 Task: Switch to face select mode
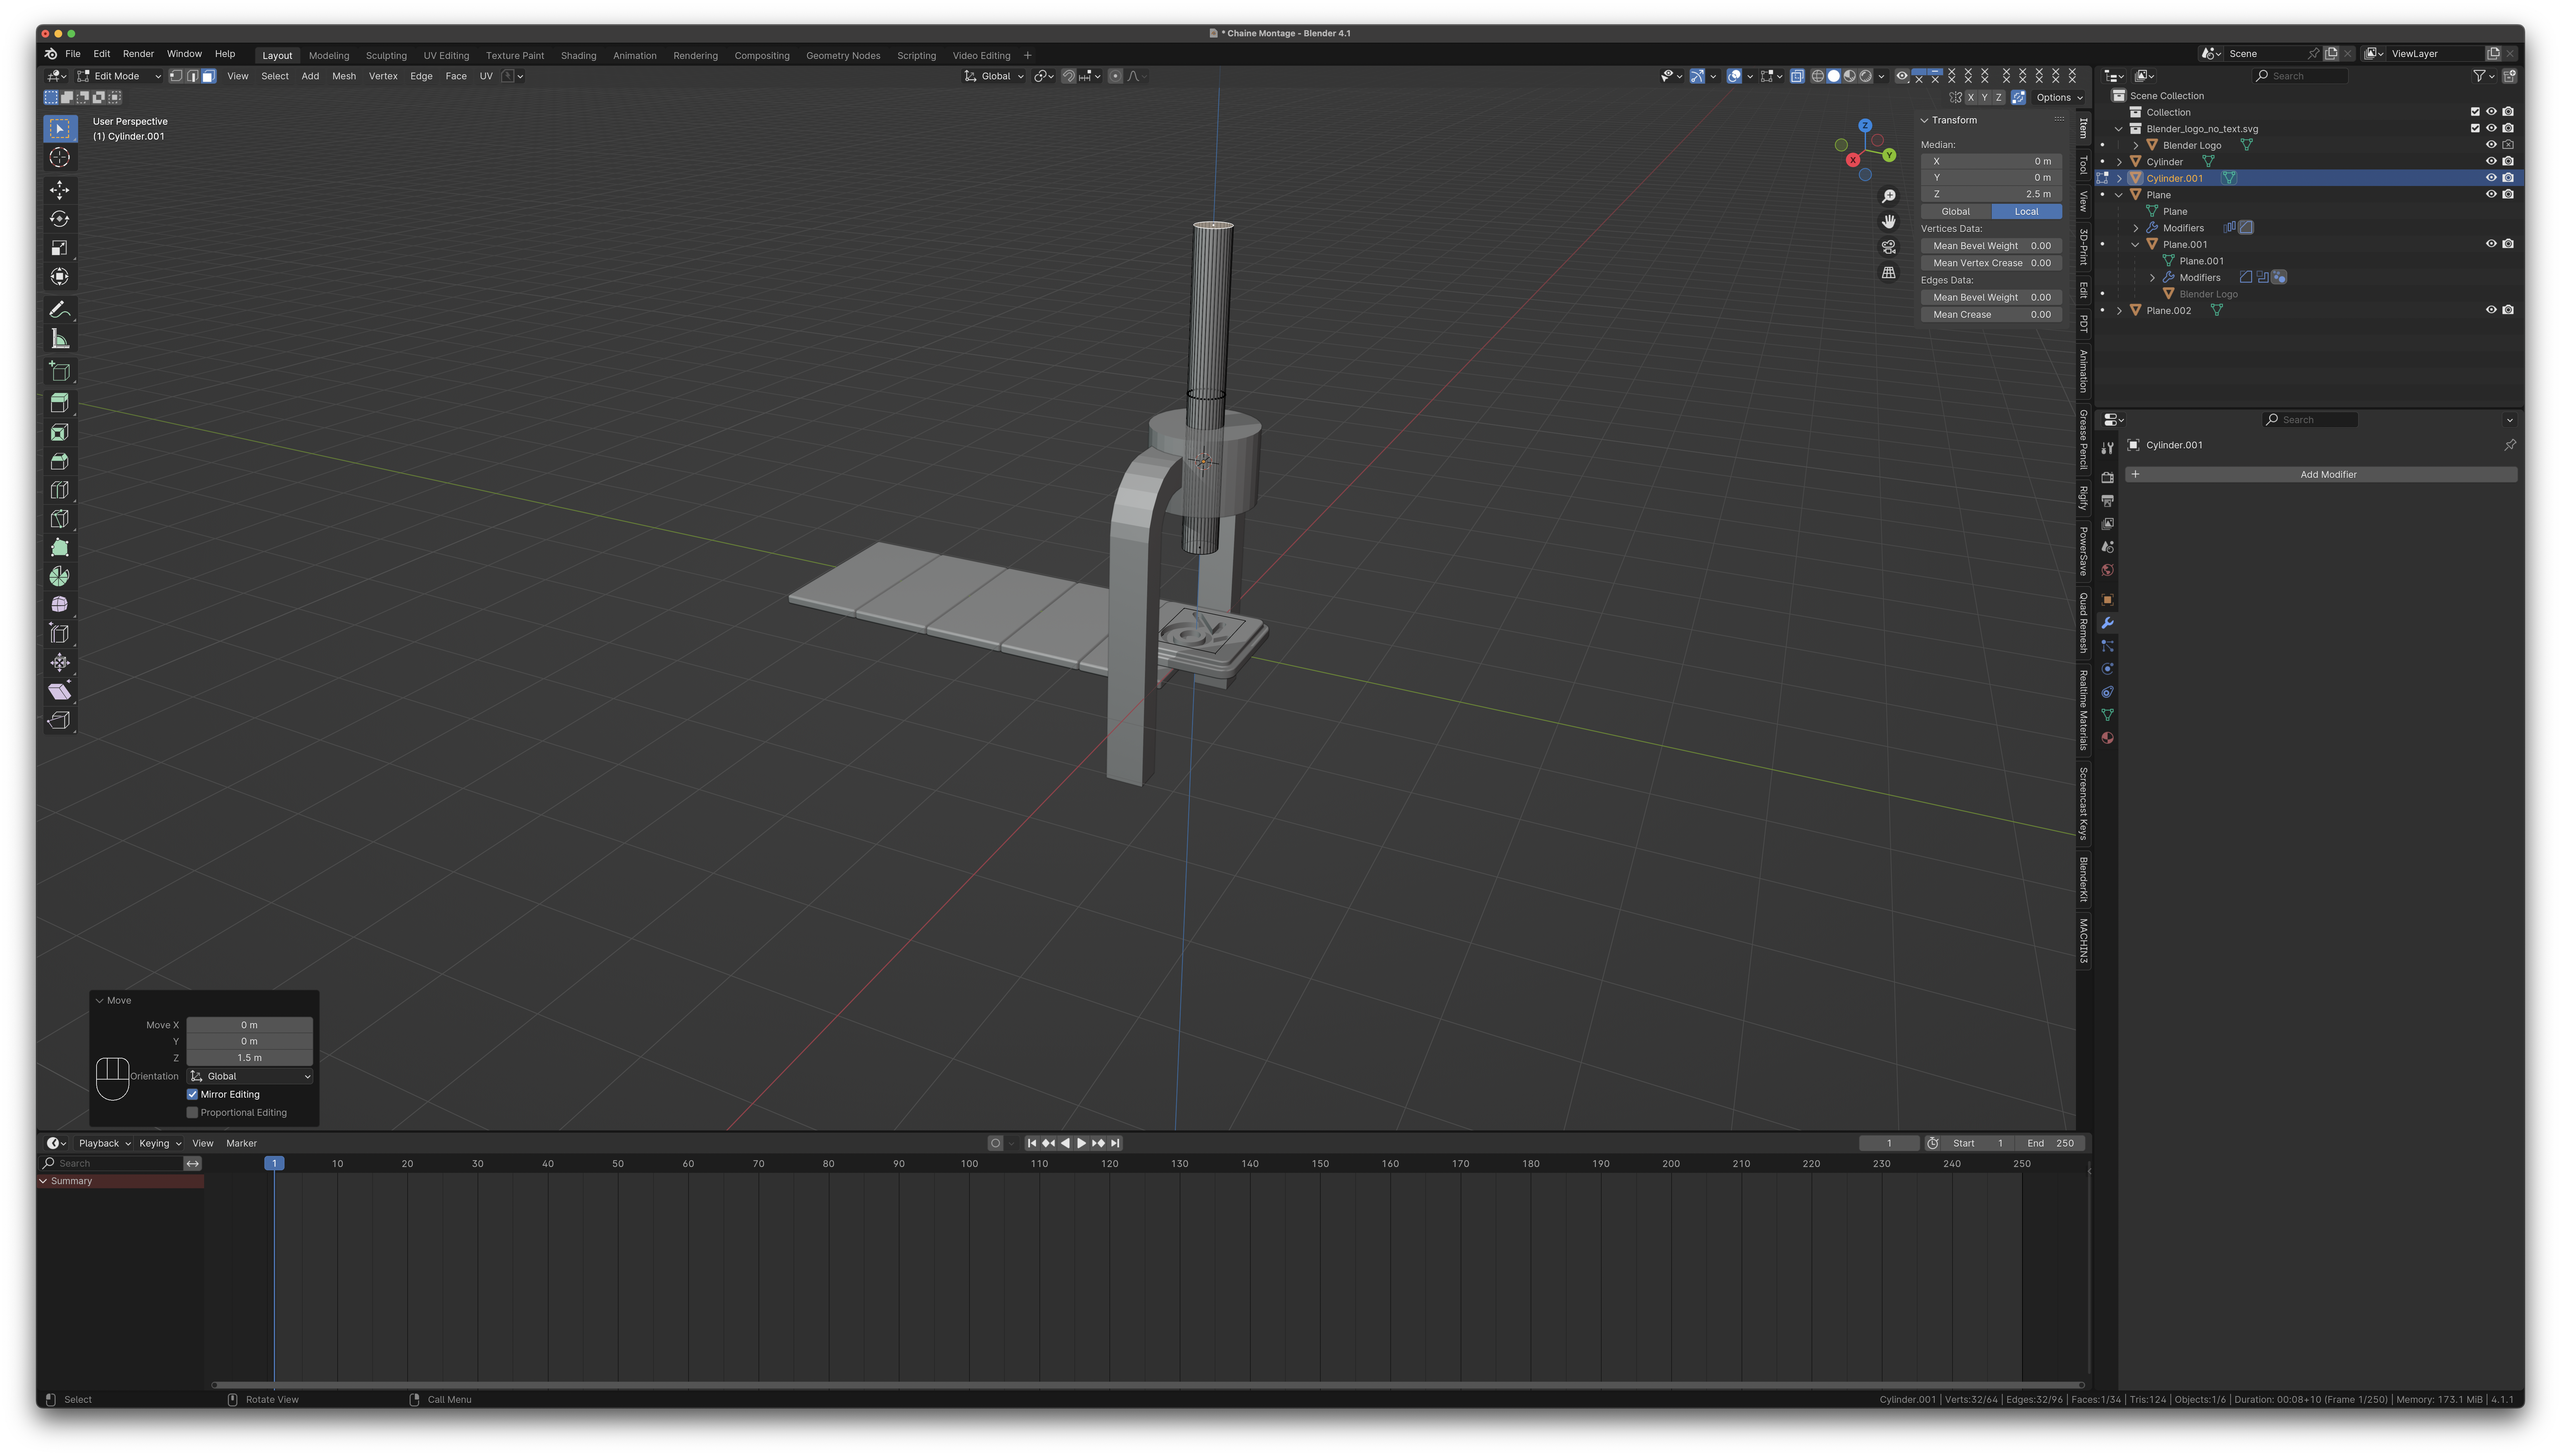[209, 76]
